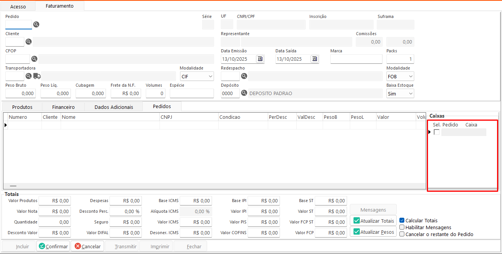This screenshot has width=502, height=254.
Task: Click the search icon next to Pedido
Action: [36, 24]
